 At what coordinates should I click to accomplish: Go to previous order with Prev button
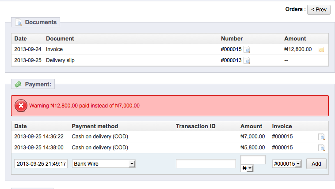point(319,9)
